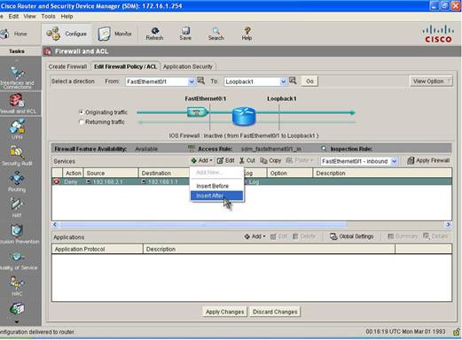Open the View Option dropdown

(x=431, y=81)
